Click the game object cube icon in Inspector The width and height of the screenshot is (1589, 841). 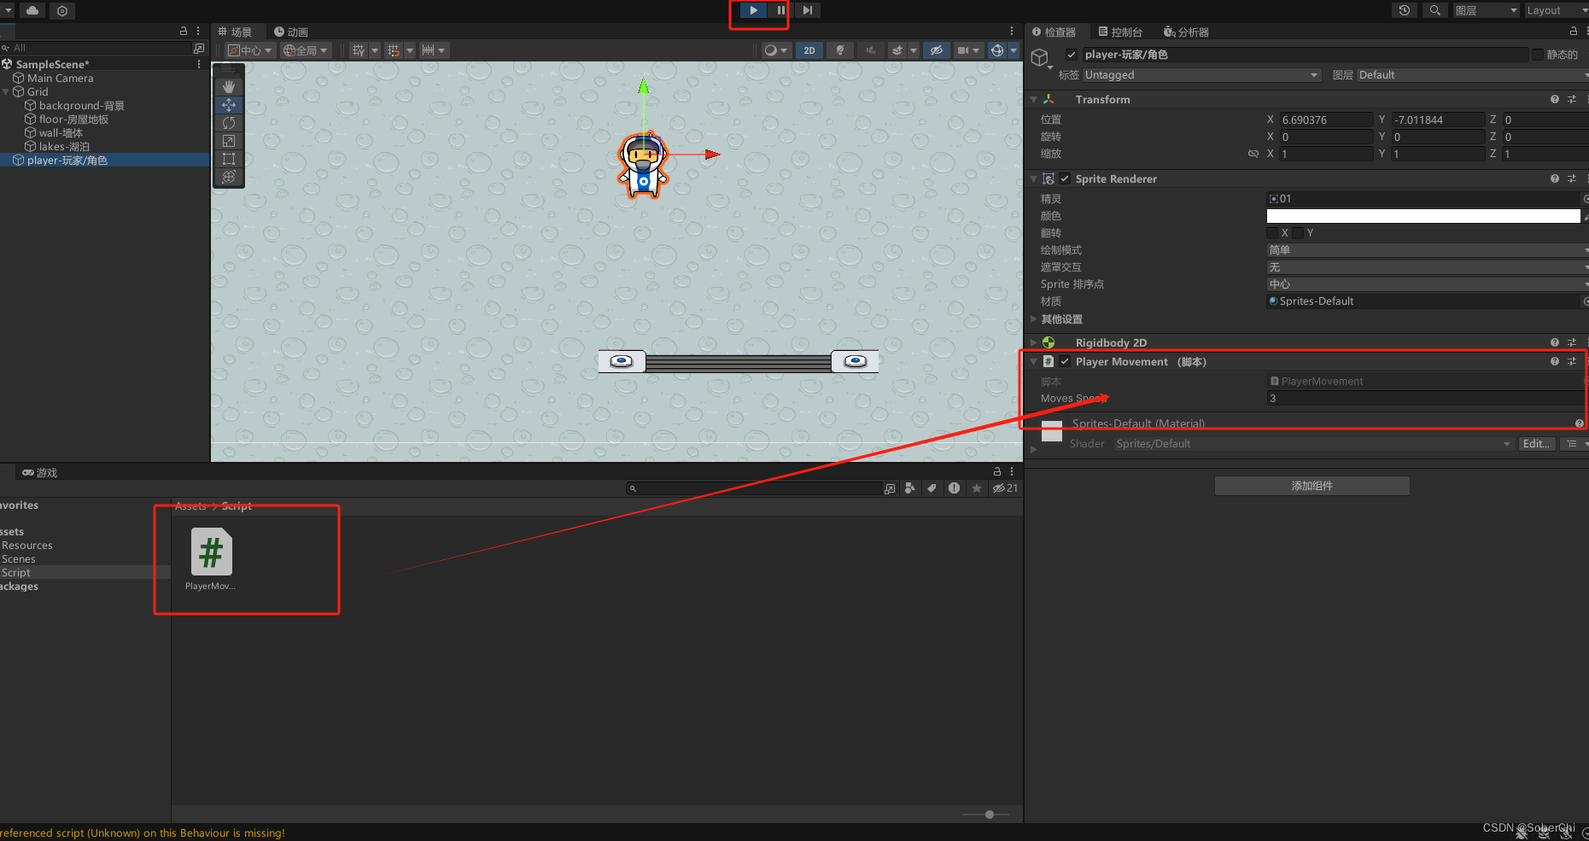[x=1040, y=57]
